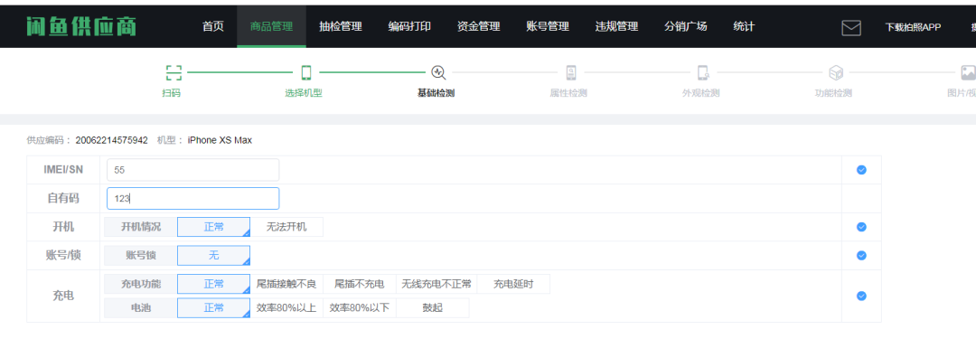The image size is (976, 339).
Task: Click the blue check icon in 账号/锁 row
Action: pos(861,256)
